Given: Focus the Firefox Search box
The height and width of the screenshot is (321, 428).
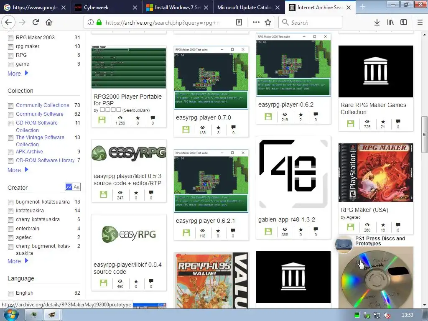Looking at the screenshot, I should coord(311,23).
